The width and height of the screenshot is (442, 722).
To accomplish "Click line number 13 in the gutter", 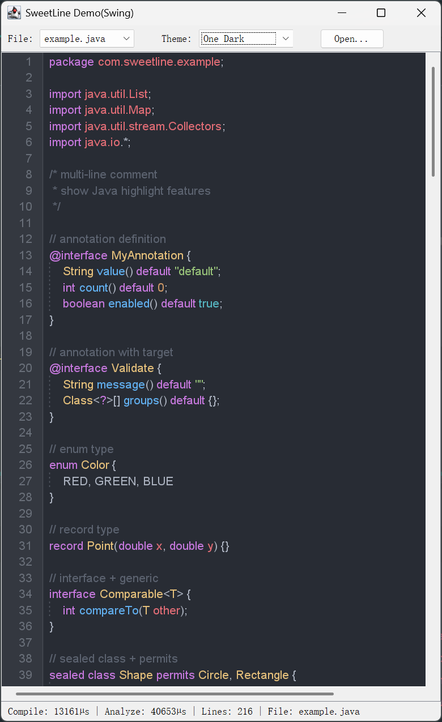I will point(25,255).
